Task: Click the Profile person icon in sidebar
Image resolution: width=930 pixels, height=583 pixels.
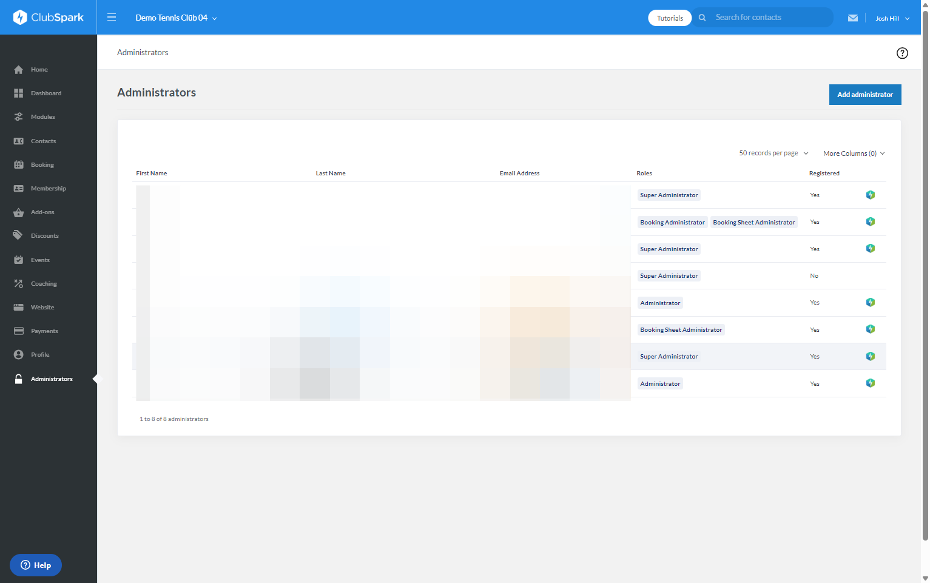Action: 19,355
